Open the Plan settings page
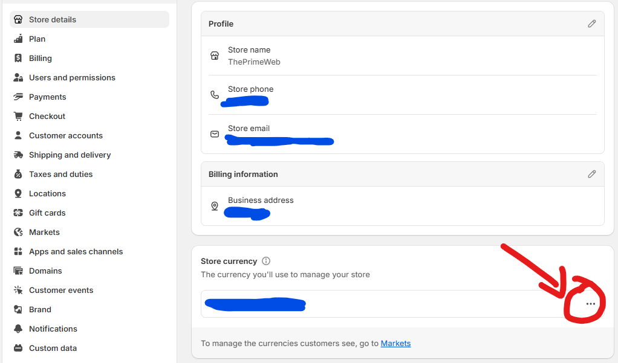618x363 pixels. pyautogui.click(x=37, y=39)
